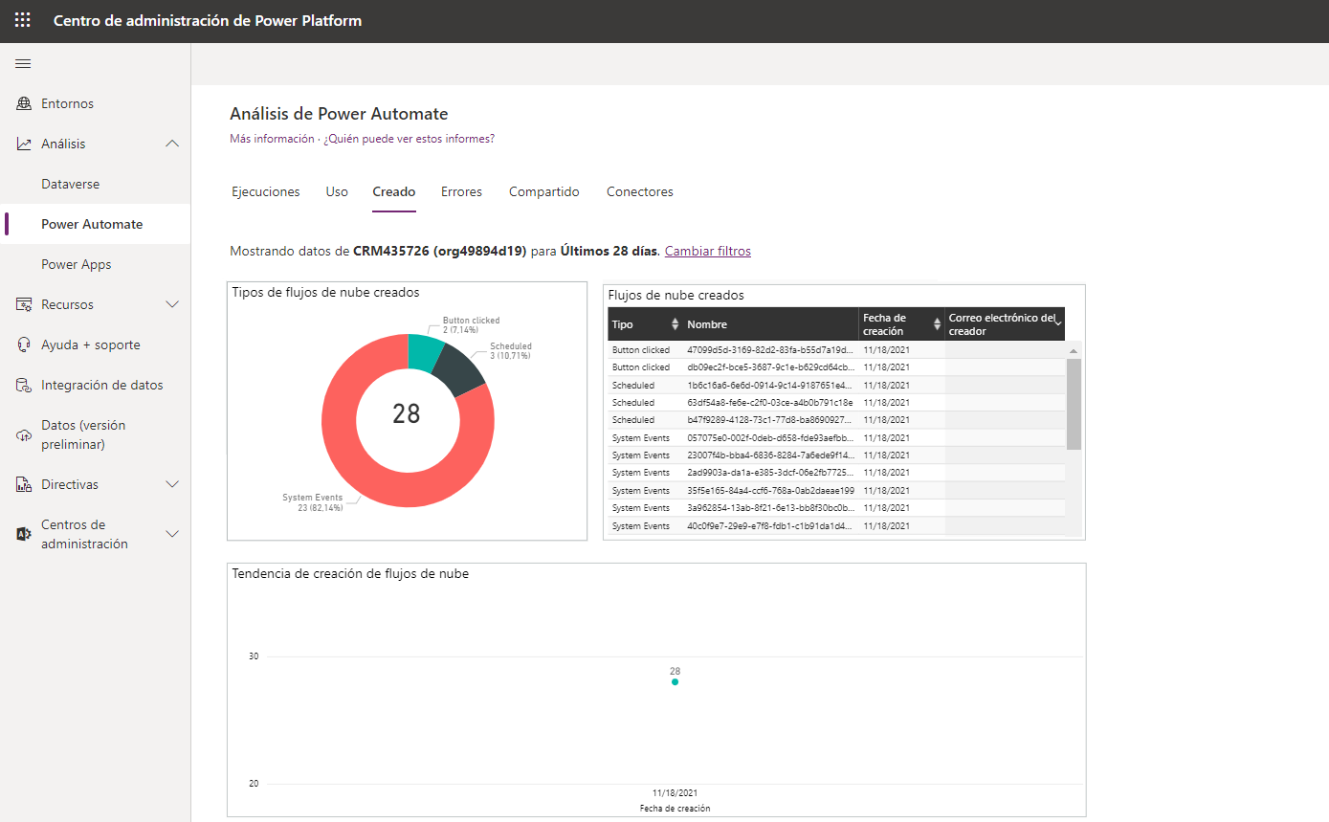This screenshot has width=1329, height=822.
Task: Open the Compartido tab
Action: 544,192
